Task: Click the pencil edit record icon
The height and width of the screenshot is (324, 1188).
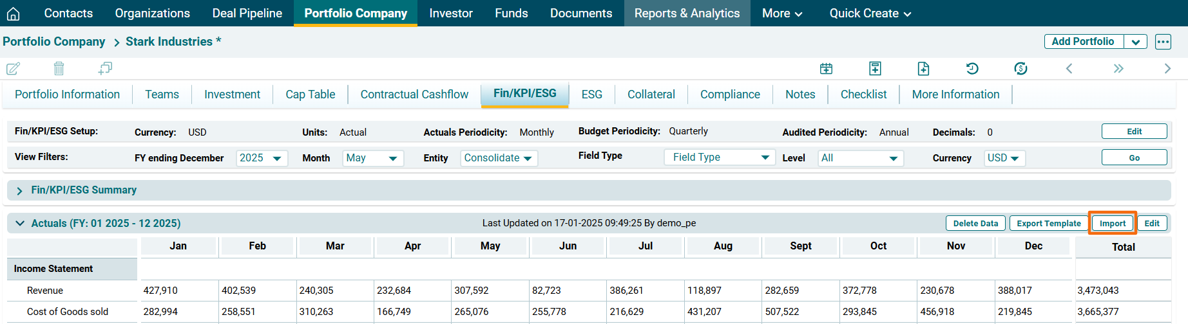Action: [13, 68]
